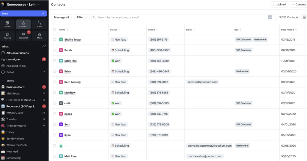The height and width of the screenshot is (161, 307).
Task: Click the table columns layout icon
Action: pos(304,17)
